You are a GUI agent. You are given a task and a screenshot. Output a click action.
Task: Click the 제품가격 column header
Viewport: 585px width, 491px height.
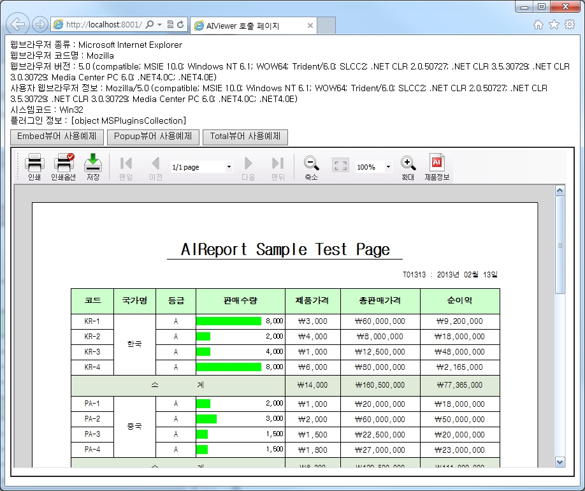(313, 300)
